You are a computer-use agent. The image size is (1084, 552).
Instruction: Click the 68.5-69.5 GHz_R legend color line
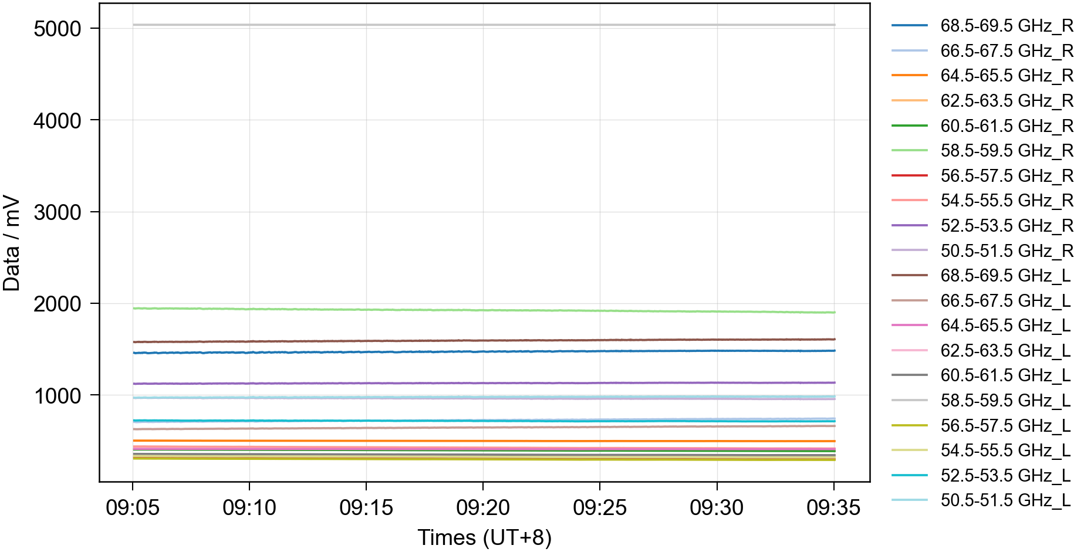click(x=909, y=26)
